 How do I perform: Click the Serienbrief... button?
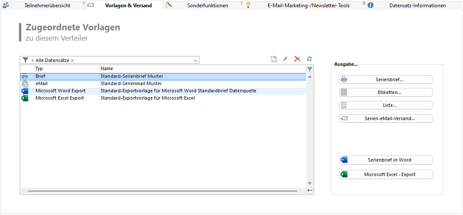386,80
